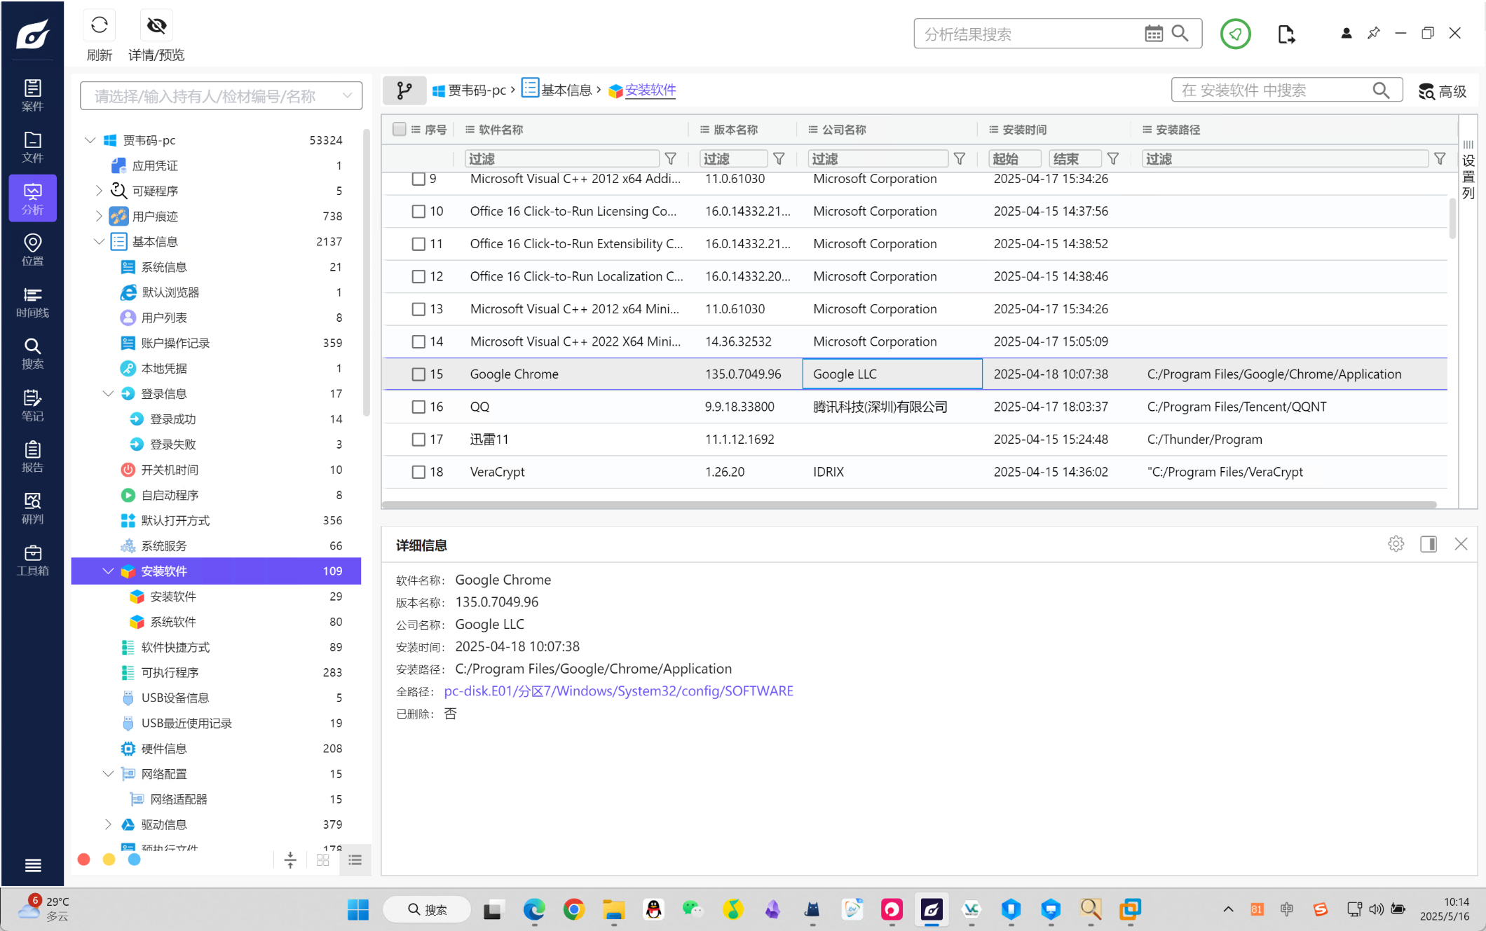Screen dimensions: 1486x931
Task: Click the export file icon in the top bar
Action: 1286,34
